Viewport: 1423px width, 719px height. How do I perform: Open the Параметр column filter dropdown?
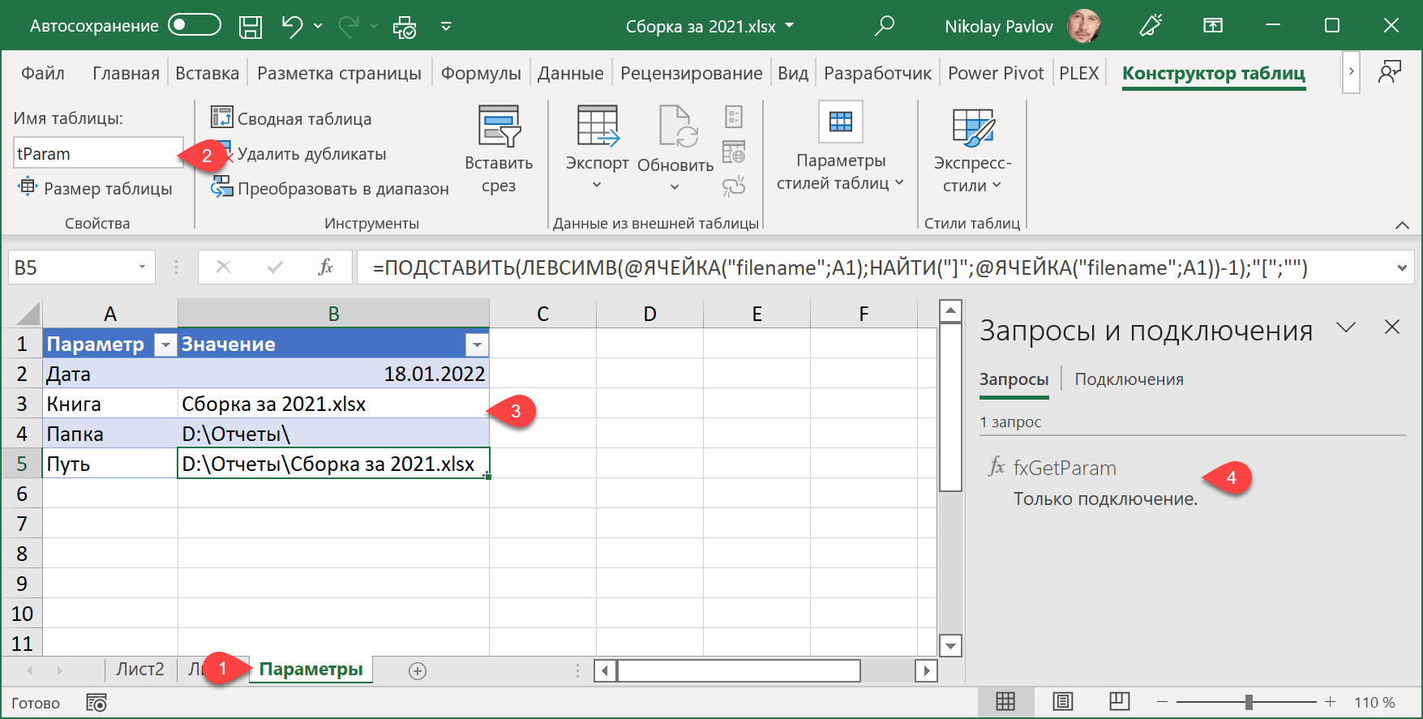(x=165, y=345)
